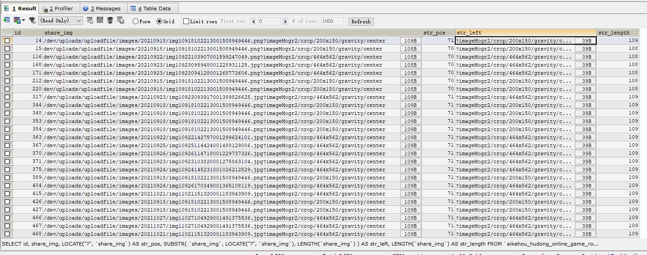The image size is (647, 255).
Task: Click the str_length cell in row id 389
Action: tap(618, 178)
